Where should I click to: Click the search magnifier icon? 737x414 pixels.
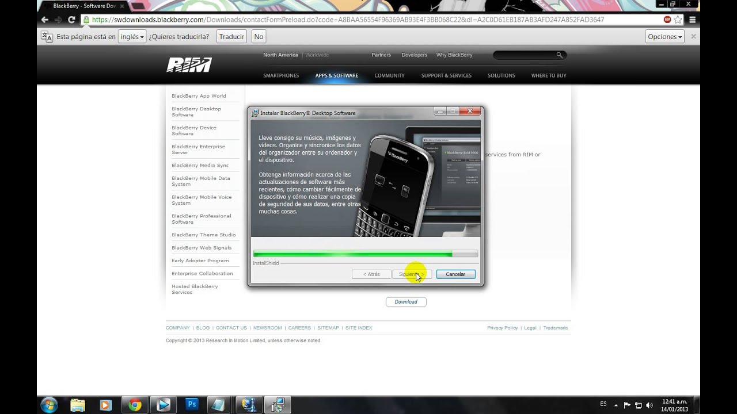coord(559,55)
